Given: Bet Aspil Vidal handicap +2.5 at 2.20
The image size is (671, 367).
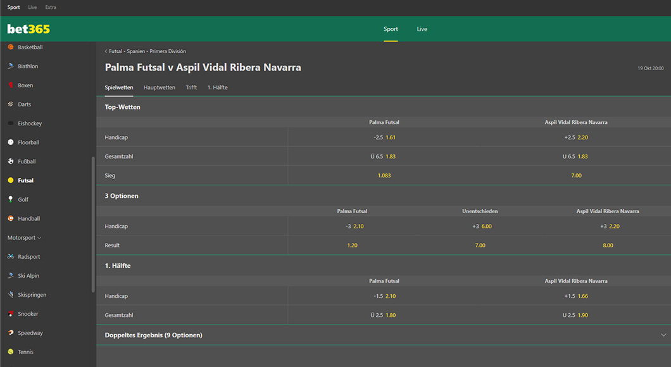Looking at the screenshot, I should click(x=576, y=137).
